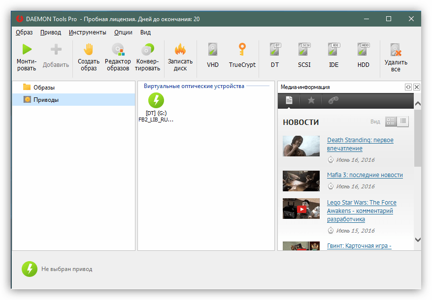Click the Не выбран привод status text
Viewport: 432px width, 300px height.
point(66,269)
